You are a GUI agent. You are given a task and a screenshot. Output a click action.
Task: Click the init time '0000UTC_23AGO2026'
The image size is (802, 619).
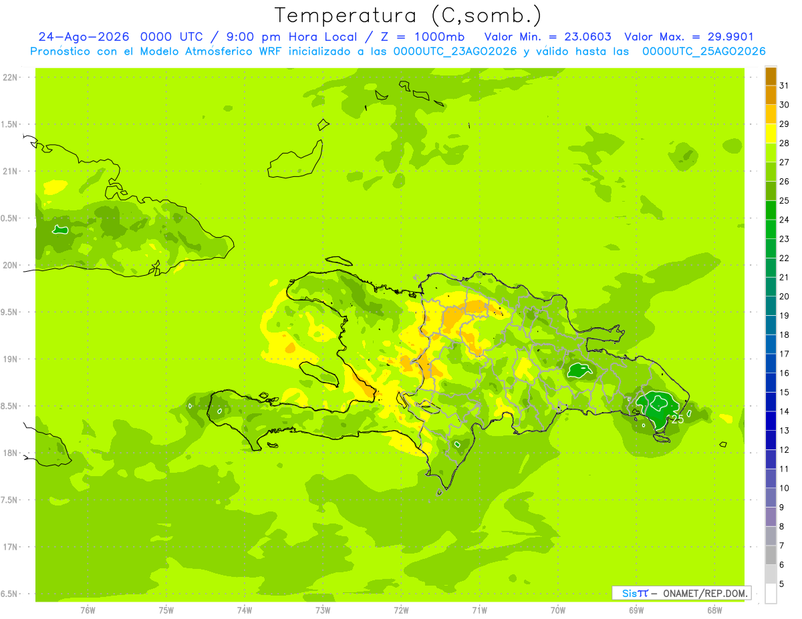click(455, 51)
